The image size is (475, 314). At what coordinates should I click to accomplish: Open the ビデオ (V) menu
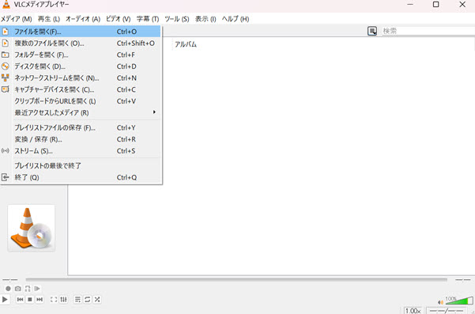tap(118, 19)
